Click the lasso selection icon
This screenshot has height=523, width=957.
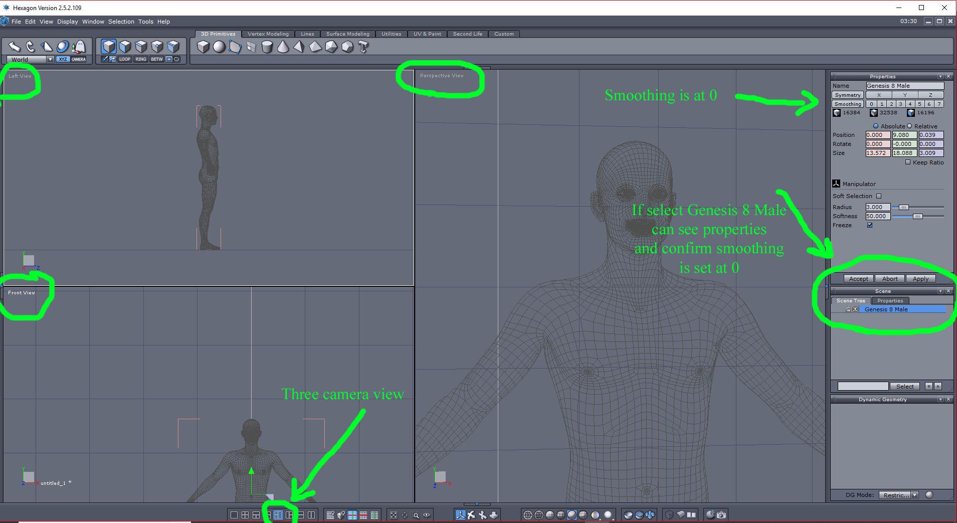pos(176,59)
